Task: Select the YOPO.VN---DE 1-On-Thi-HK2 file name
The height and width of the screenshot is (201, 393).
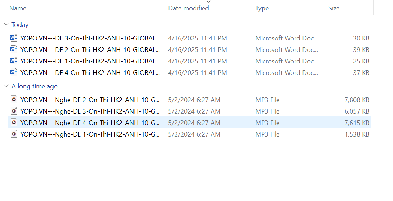Action: coord(90,61)
